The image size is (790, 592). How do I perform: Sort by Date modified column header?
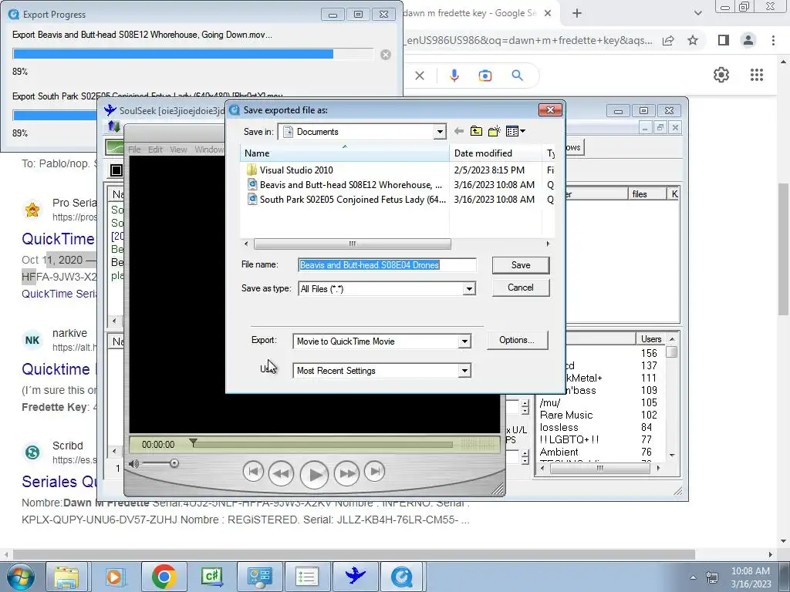click(x=495, y=153)
